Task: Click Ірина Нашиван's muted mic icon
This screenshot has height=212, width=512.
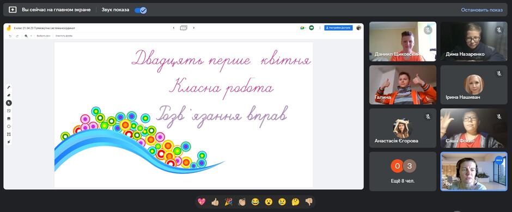Action: point(499,73)
